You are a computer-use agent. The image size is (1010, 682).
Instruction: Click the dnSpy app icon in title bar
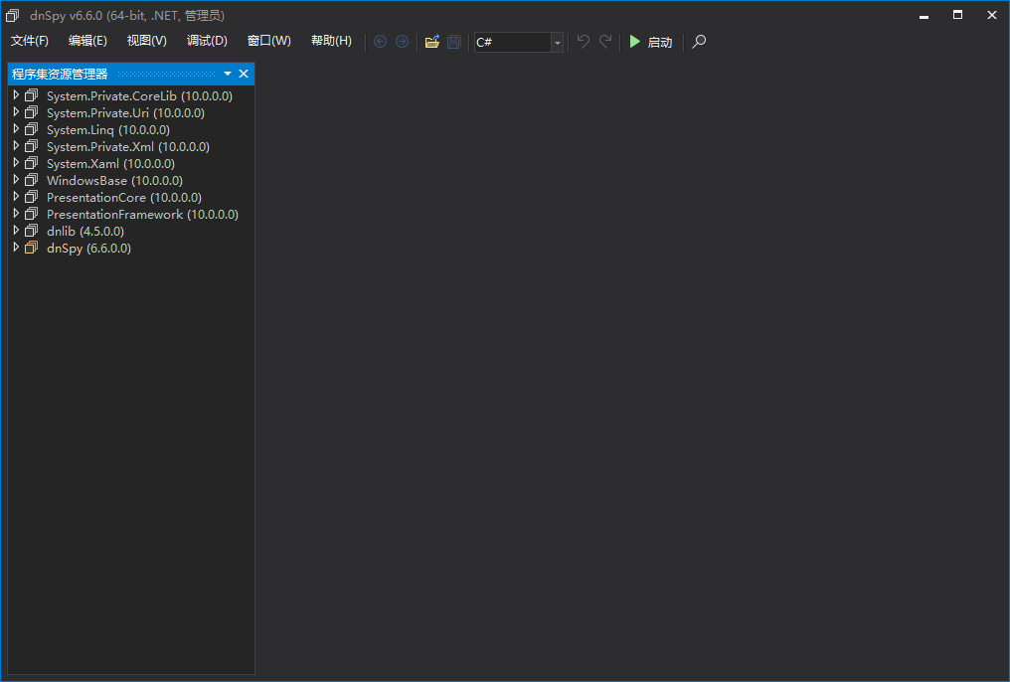point(12,16)
